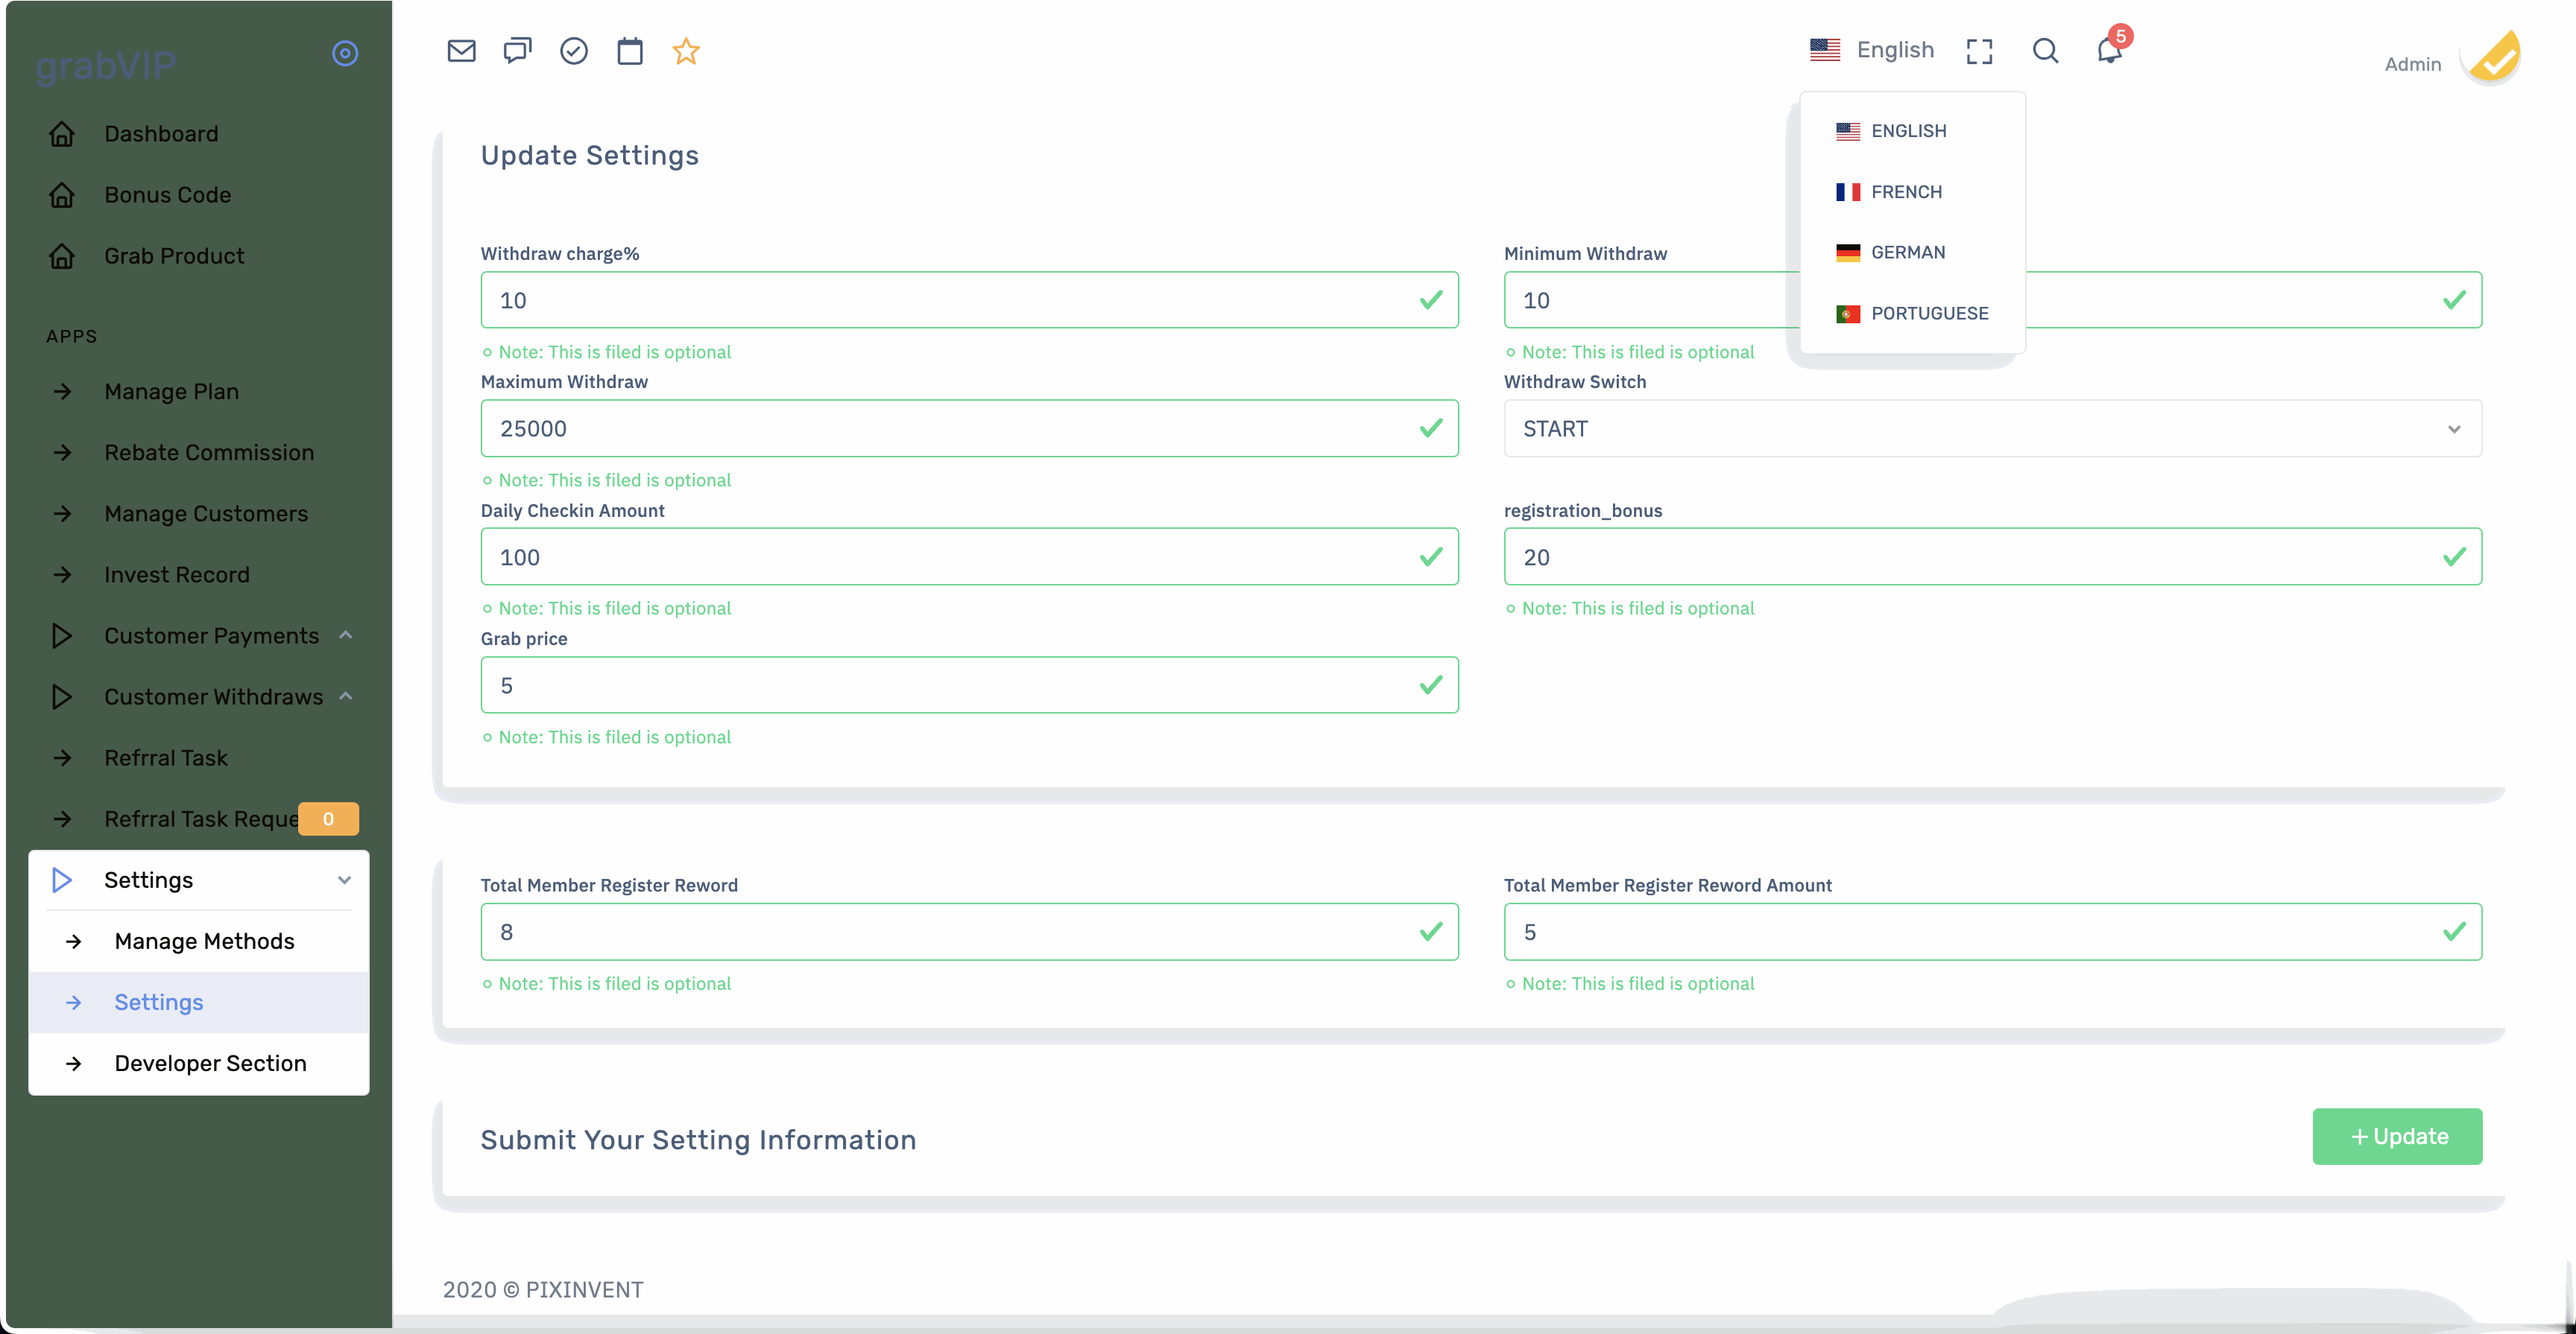Open the English language selector

point(1872,50)
